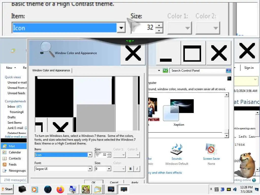Image resolution: width=260 pixels, height=195 pixels.
Task: Toggle Bold font style
Action: click(131, 169)
